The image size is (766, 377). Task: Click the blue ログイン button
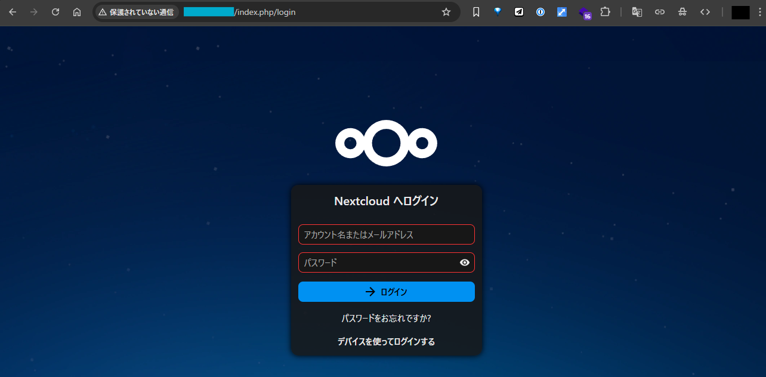pos(387,292)
